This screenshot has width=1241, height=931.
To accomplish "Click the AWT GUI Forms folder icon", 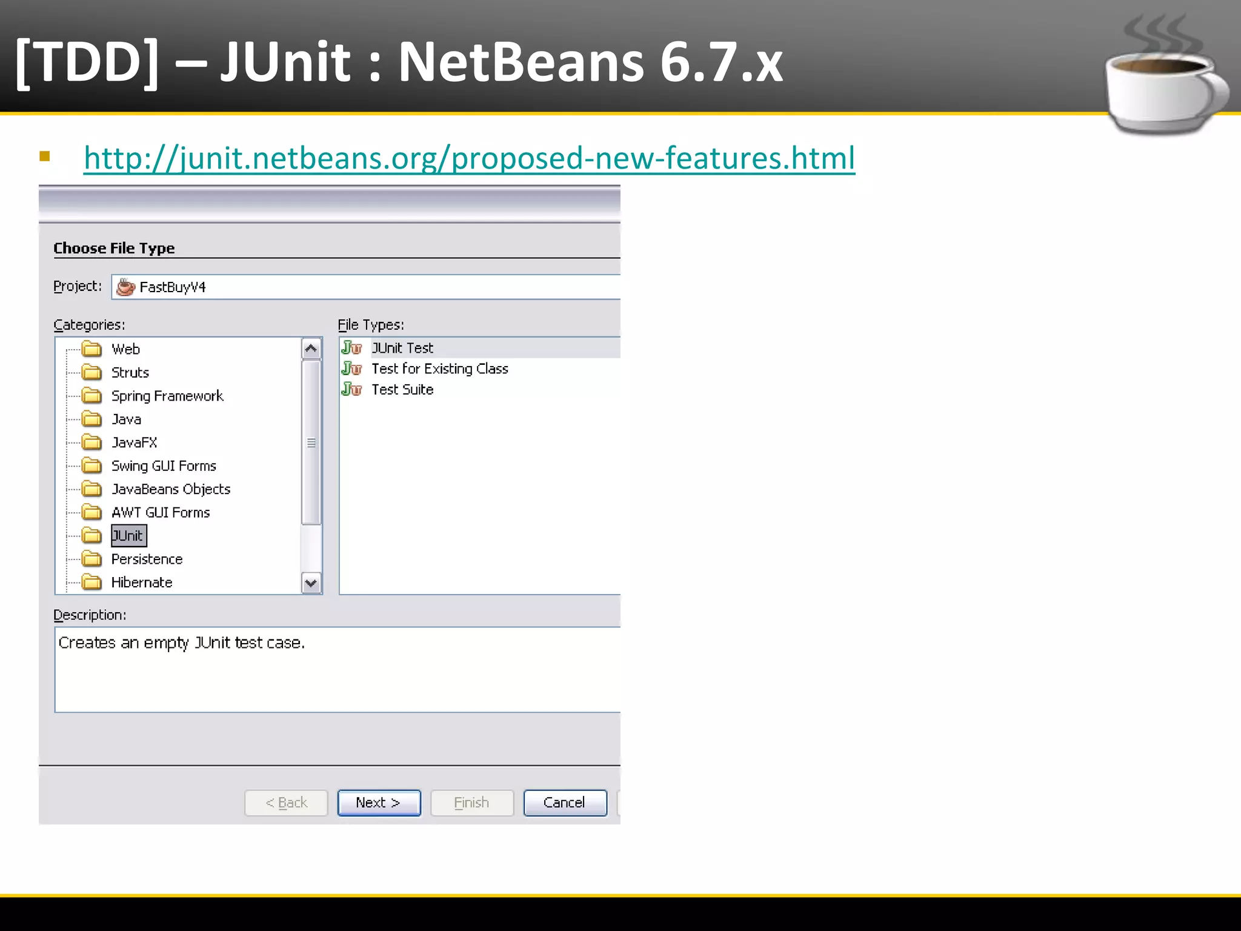I will tap(91, 512).
